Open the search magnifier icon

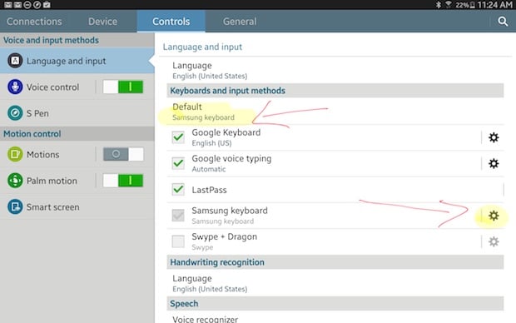pyautogui.click(x=503, y=22)
